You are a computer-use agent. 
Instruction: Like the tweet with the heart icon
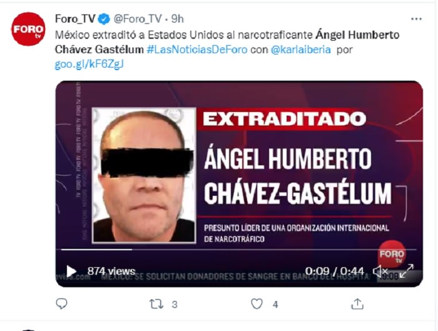[x=257, y=304]
